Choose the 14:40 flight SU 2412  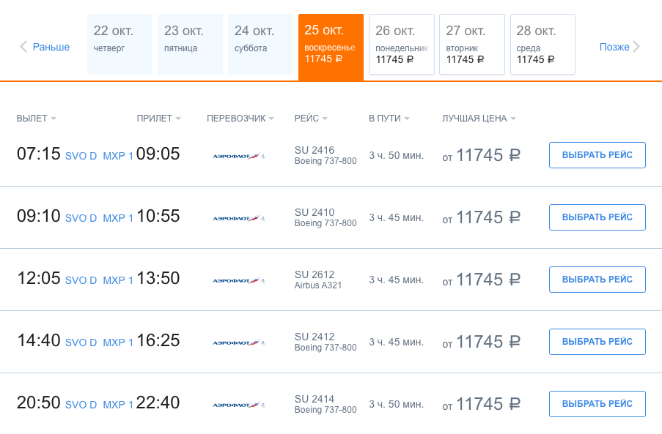[x=597, y=342]
